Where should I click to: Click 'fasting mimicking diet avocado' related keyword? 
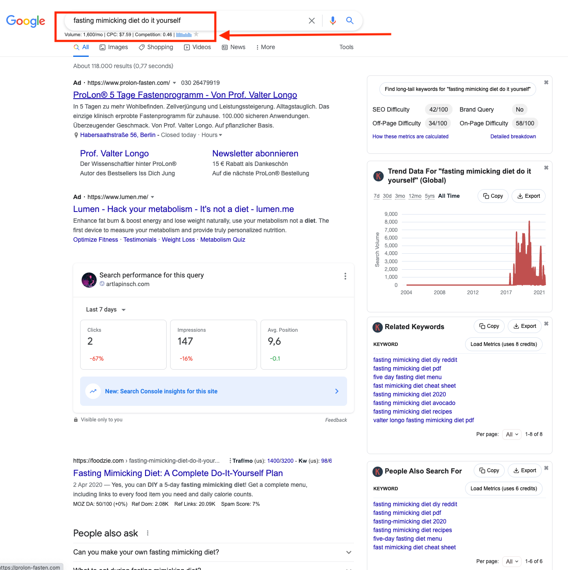pyautogui.click(x=414, y=403)
